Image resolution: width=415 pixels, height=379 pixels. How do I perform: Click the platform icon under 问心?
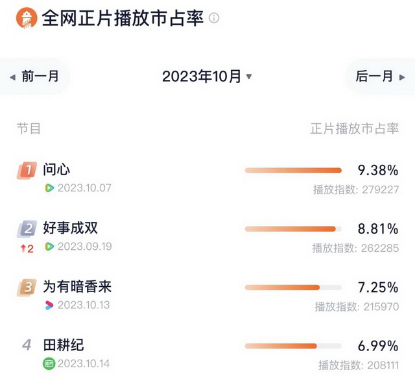coord(49,188)
